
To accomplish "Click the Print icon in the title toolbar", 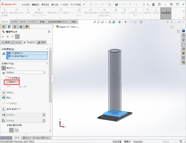I will click(116, 5).
